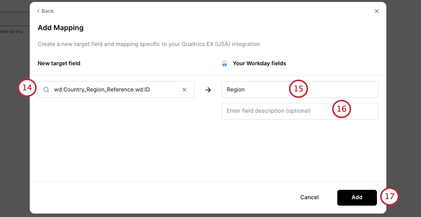Click the step 14 marker badge
This screenshot has height=217, width=421.
point(27,88)
